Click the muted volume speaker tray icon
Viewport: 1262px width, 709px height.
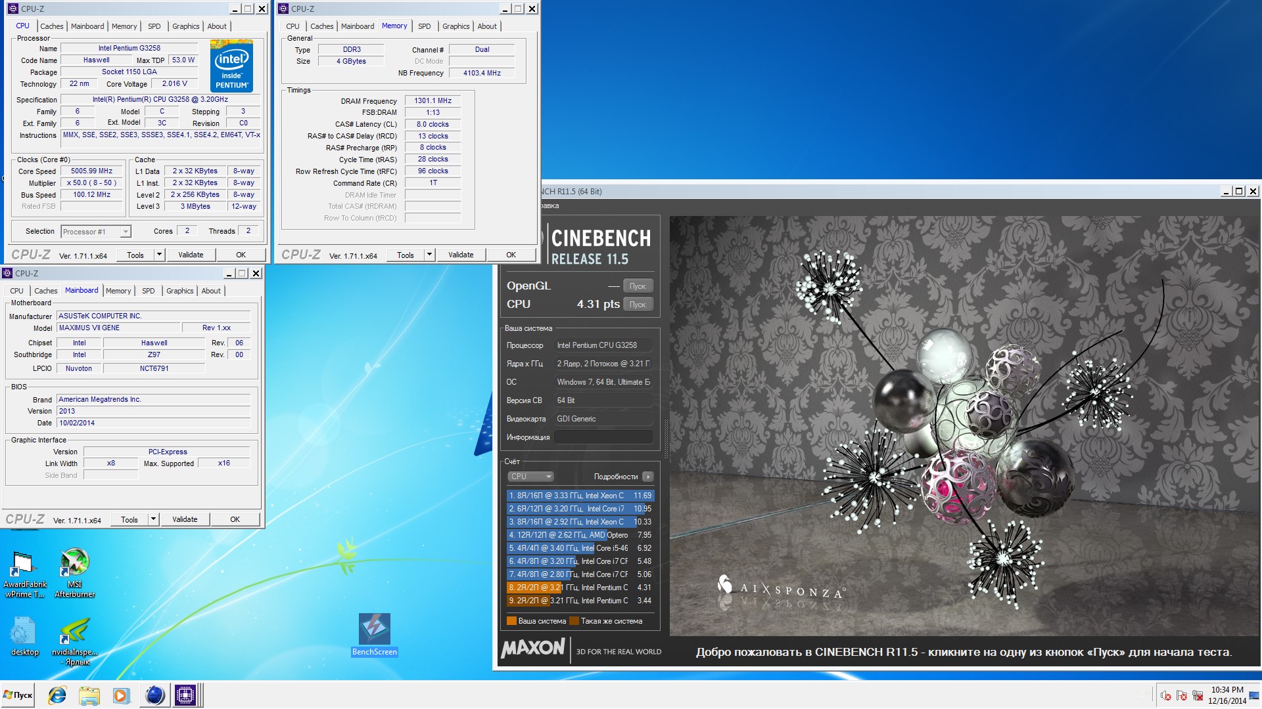tap(1165, 696)
